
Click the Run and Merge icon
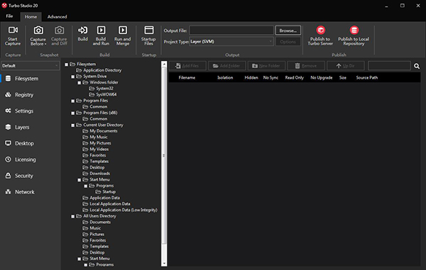[x=123, y=30]
